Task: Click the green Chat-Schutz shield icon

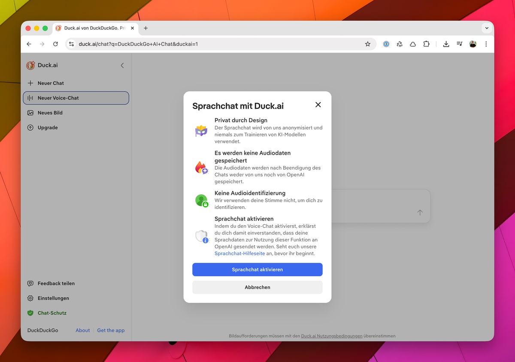Action: (x=30, y=313)
